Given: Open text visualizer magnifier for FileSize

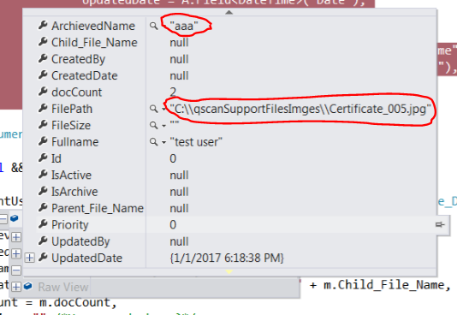Looking at the screenshot, I should [153, 126].
